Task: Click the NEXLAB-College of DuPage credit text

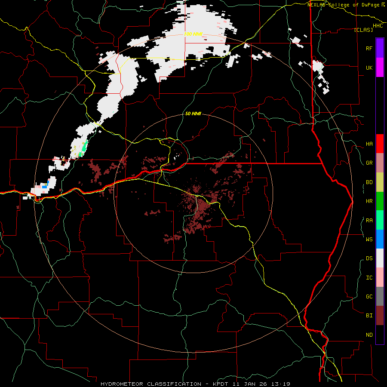Action: coord(343,5)
